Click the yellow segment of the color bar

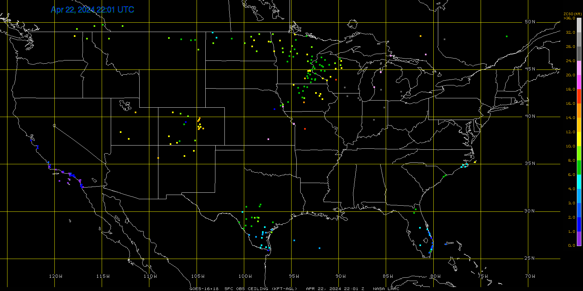579,139
